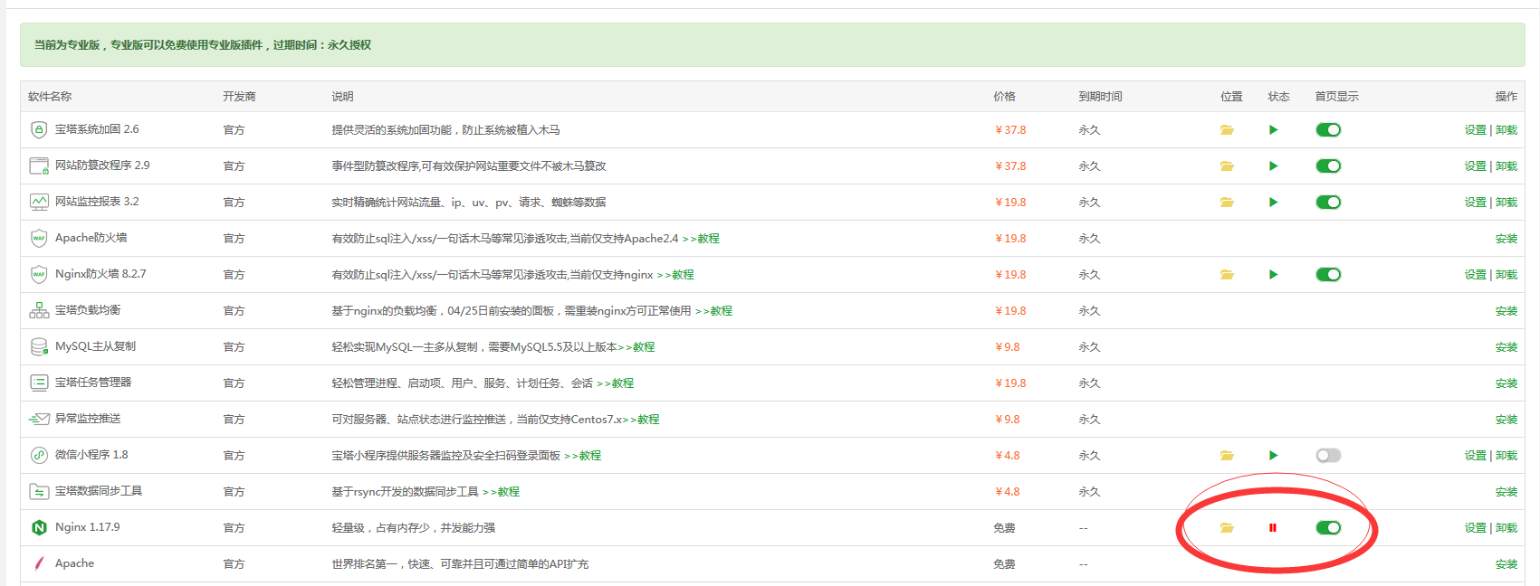Click the green Nginx 1.17.9 logo icon

39,527
